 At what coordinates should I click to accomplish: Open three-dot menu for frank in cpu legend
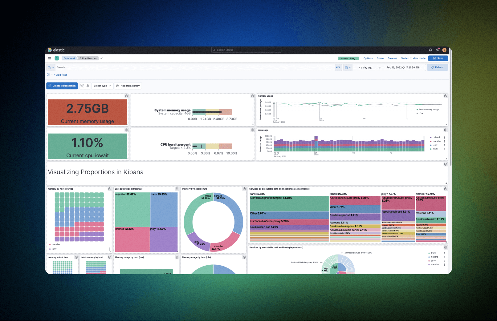(x=445, y=149)
